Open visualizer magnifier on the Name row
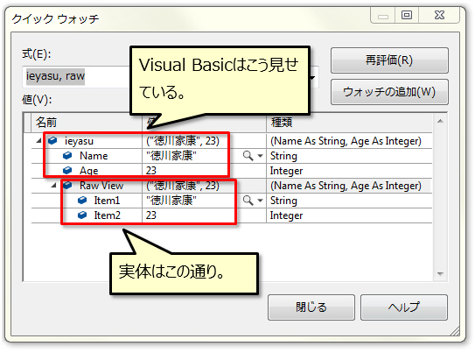 click(248, 156)
